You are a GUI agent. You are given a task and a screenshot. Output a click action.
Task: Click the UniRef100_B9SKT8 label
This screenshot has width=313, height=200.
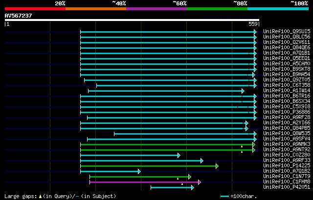coord(287,69)
